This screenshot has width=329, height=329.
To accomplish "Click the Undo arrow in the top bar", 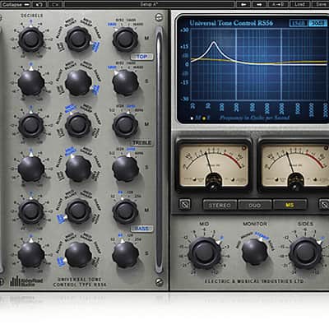I will pos(39,4).
